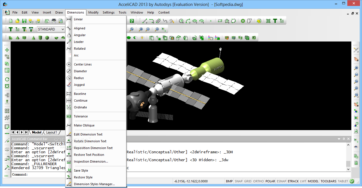The height and width of the screenshot is (188, 362).
Task: Select the Donut drawing tool
Action: (243, 21)
